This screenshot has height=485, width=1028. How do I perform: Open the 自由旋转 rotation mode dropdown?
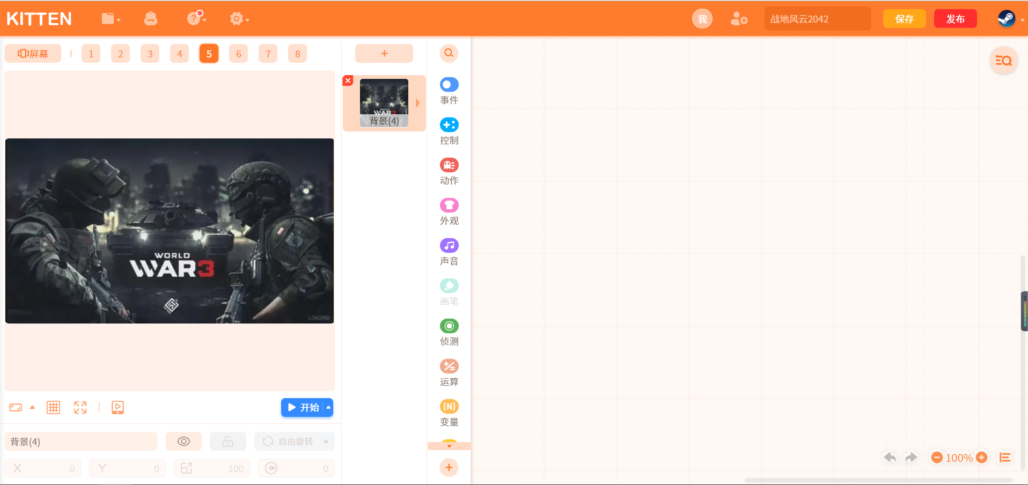tap(294, 441)
